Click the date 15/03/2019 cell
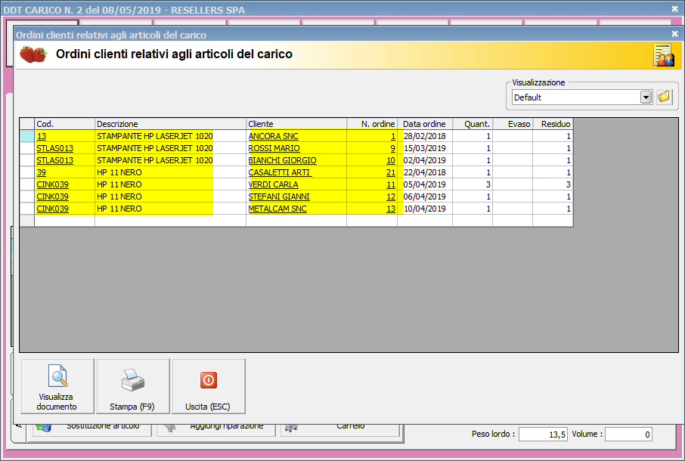The image size is (685, 461). pos(425,148)
